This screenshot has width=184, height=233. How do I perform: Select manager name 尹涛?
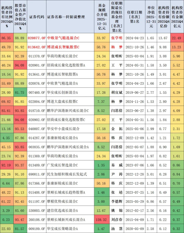coord(117,174)
